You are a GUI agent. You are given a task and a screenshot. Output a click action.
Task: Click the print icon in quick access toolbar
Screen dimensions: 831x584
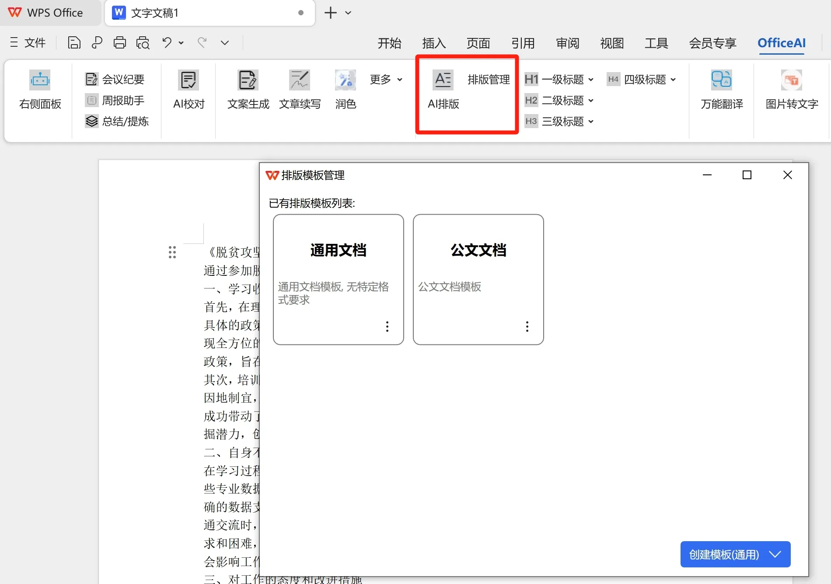119,42
